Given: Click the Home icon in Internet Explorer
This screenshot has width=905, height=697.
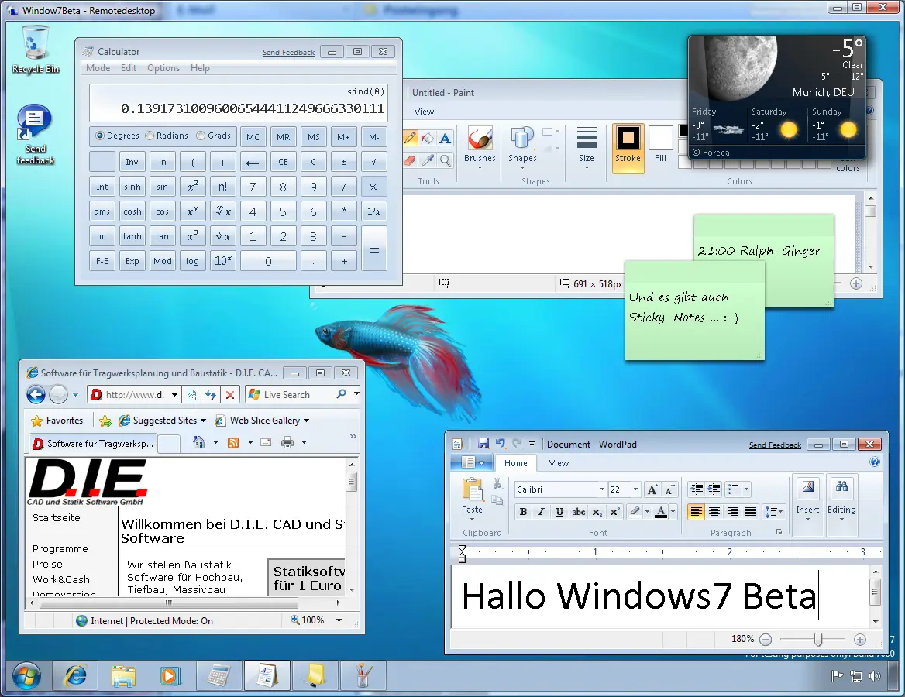Looking at the screenshot, I should pyautogui.click(x=198, y=442).
